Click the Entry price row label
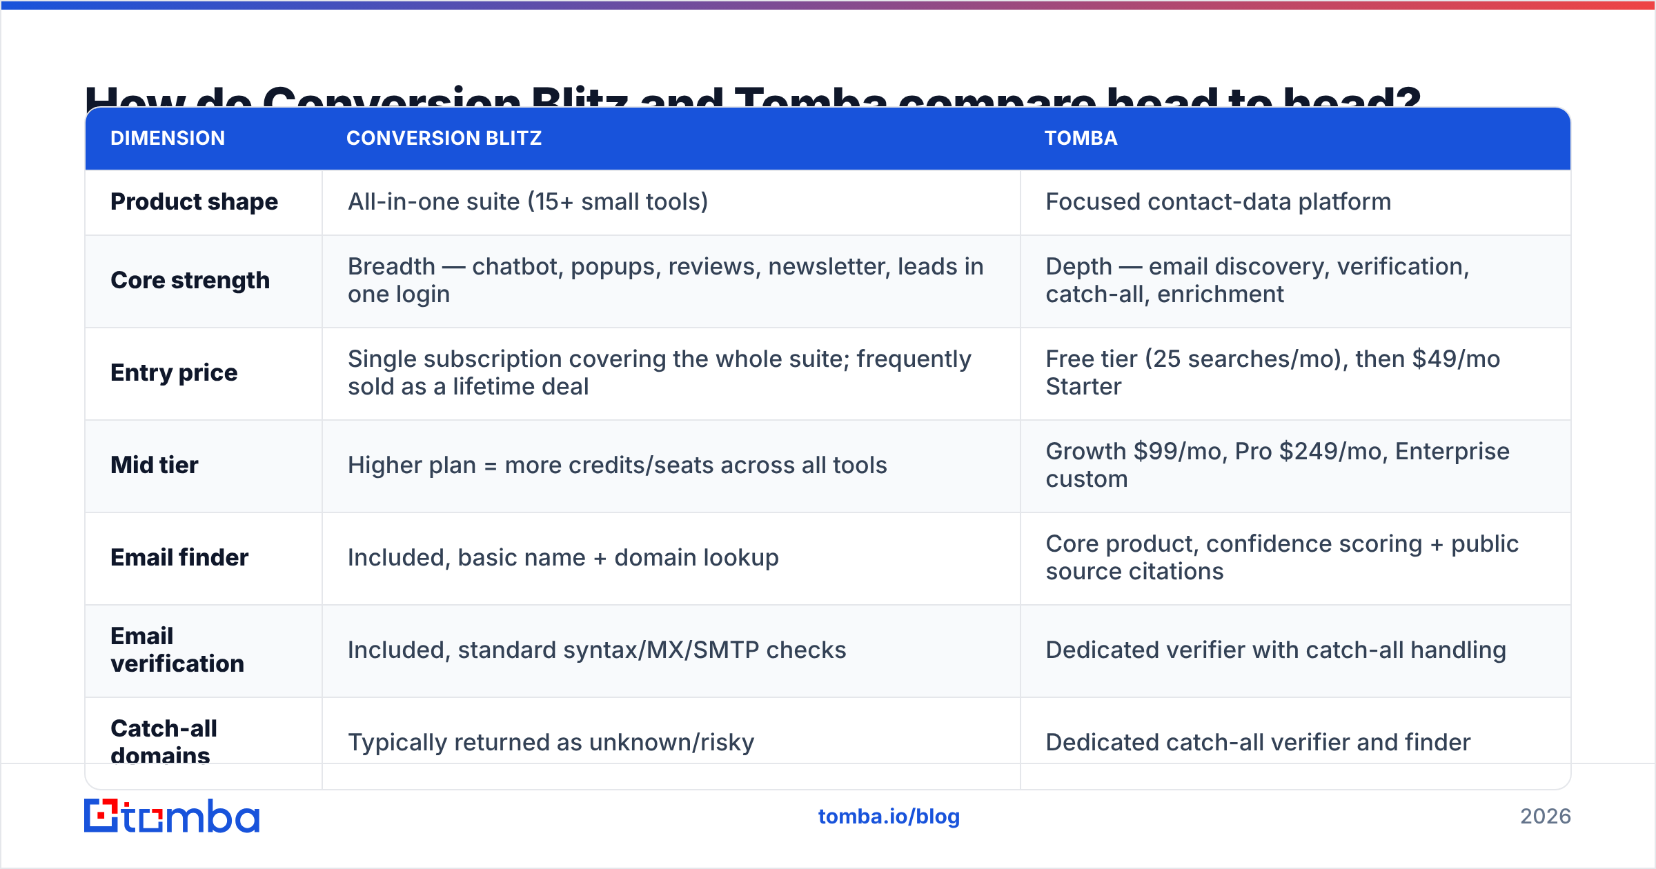This screenshot has width=1656, height=869. 174,372
